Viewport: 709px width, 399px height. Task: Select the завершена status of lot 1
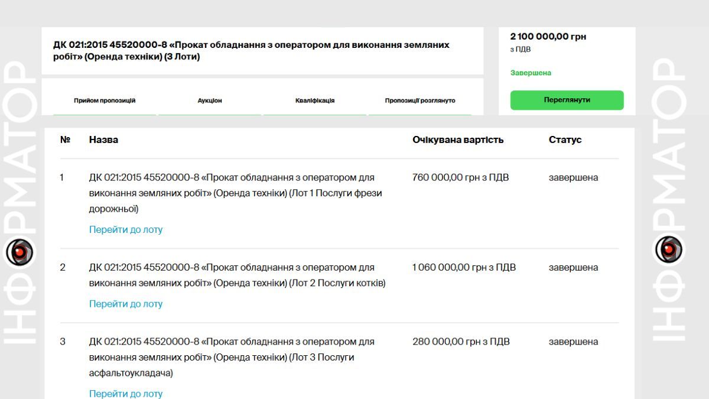click(573, 177)
